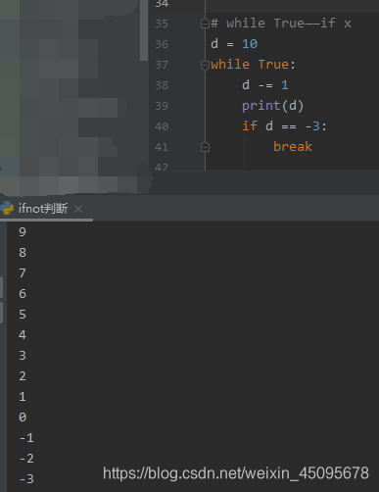Click the code line d -= 1
Image resolution: width=379 pixels, height=492 pixels.
pyautogui.click(x=265, y=85)
